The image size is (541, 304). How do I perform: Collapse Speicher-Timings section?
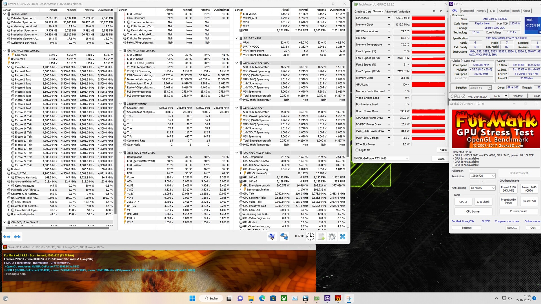point(121,104)
